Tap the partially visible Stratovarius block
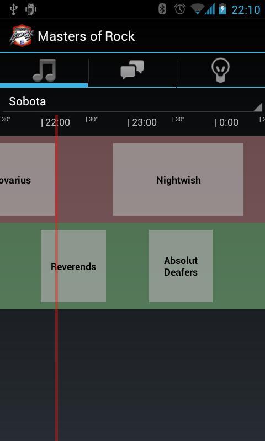This screenshot has height=441, width=265. (27, 180)
